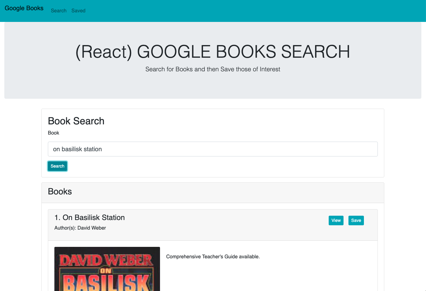Click the Book label above the input
The height and width of the screenshot is (291, 426).
[53, 133]
